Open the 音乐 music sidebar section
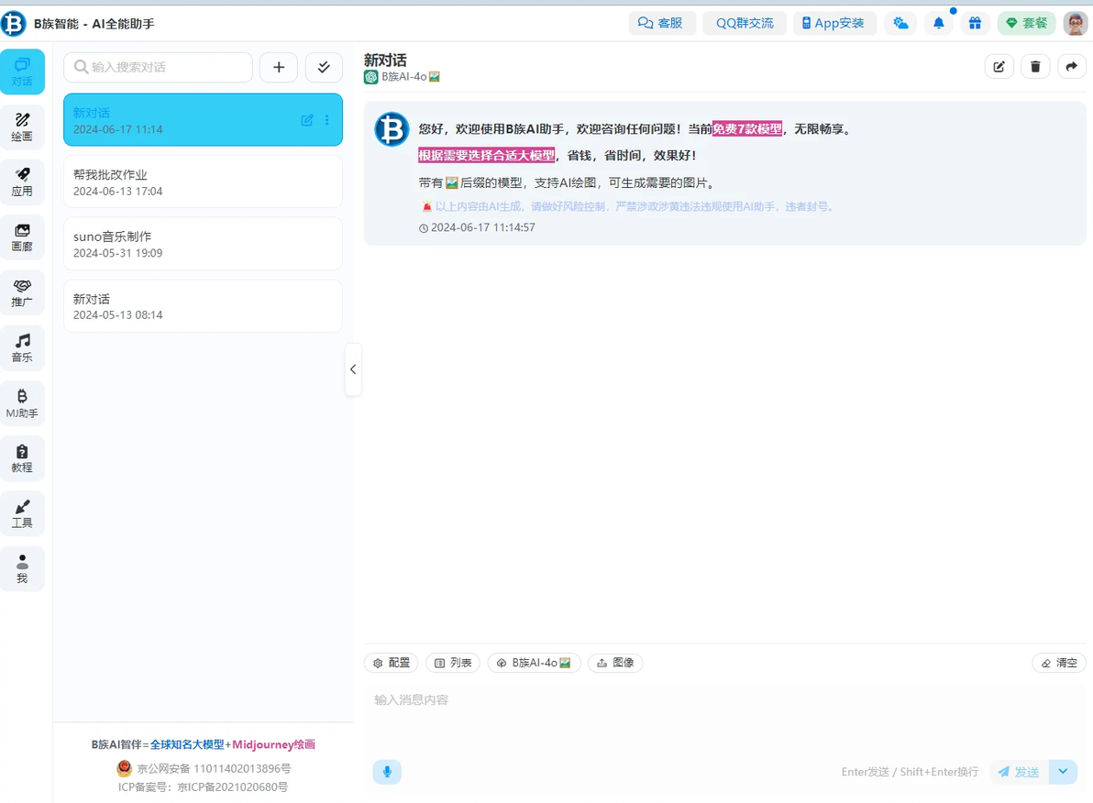1093x803 pixels. [22, 347]
